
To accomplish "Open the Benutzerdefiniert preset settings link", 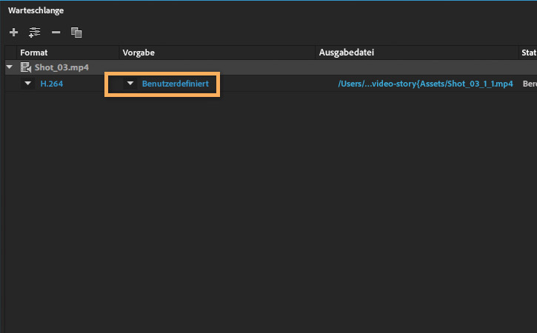I will pos(175,84).
